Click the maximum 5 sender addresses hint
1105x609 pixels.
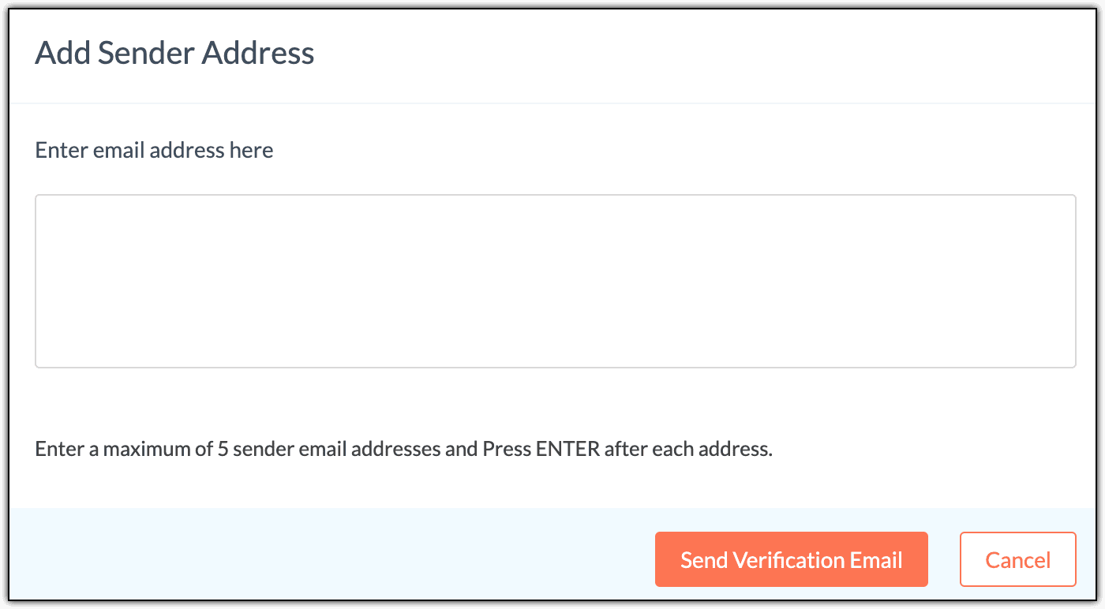404,450
